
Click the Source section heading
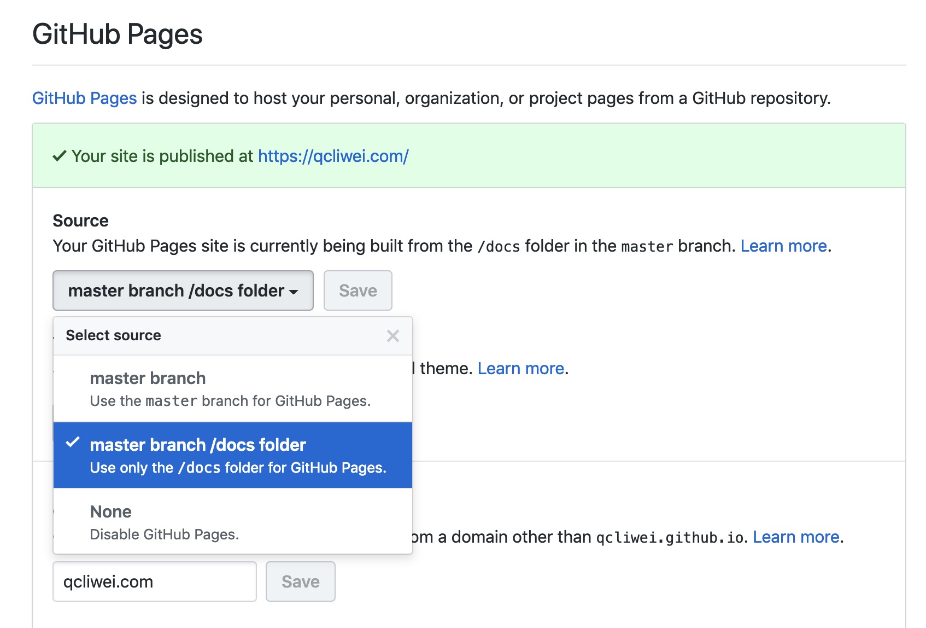[81, 221]
